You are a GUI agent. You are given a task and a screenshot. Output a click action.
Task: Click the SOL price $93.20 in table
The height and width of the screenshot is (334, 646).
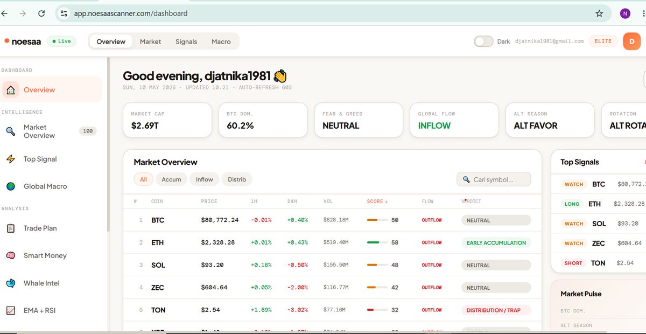click(x=212, y=265)
